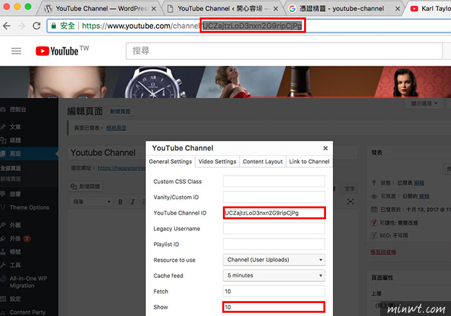Click the Bold formatting icon in editor
Viewport: 451px width, 316px height.
coord(120,202)
